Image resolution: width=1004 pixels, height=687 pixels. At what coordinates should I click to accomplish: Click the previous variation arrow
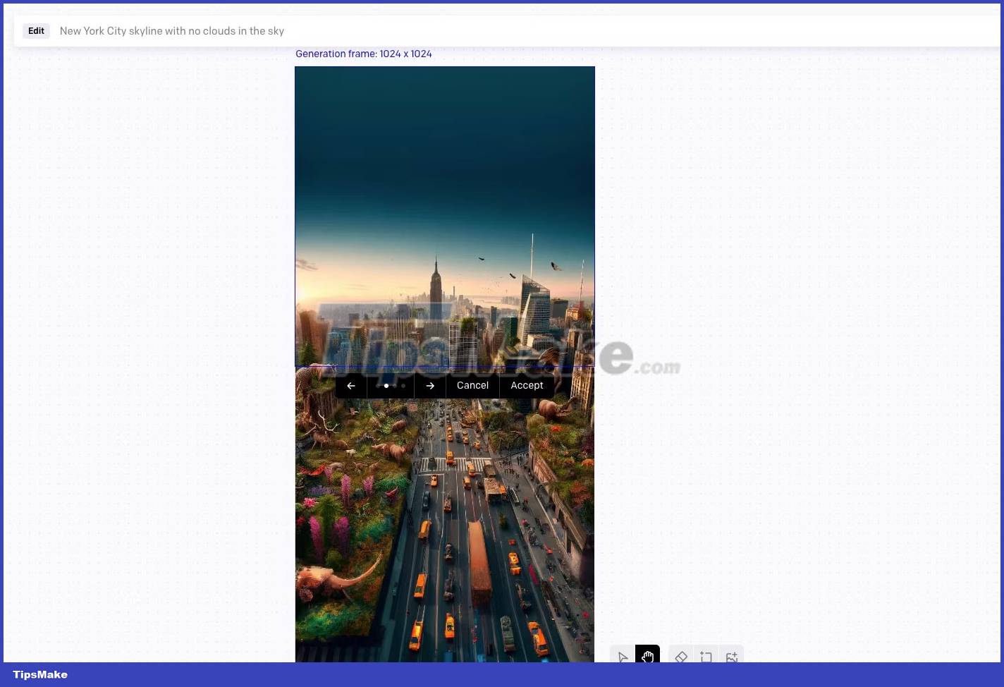coord(350,385)
